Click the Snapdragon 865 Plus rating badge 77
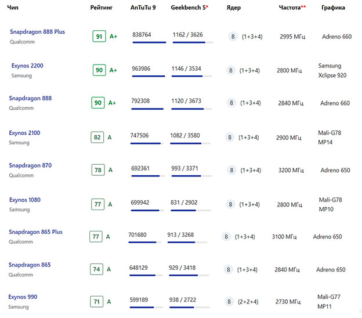Screen dimensions: 362x318 [x=96, y=237]
